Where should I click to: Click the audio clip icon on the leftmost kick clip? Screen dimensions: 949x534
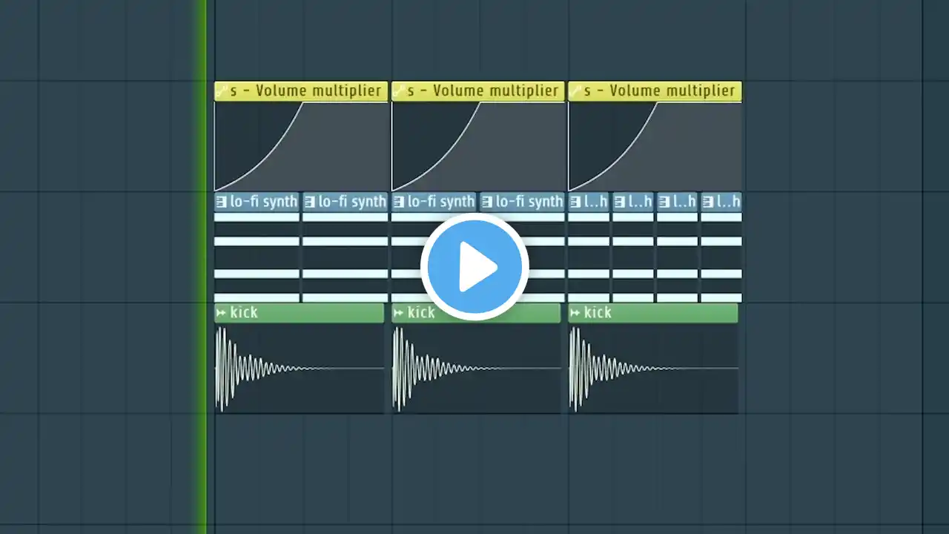pos(221,313)
